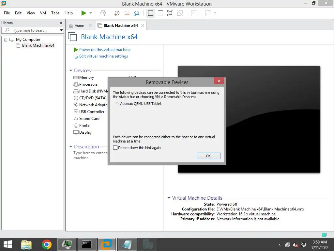Click the Configuration file path text
334x251 pixels.
260,209
